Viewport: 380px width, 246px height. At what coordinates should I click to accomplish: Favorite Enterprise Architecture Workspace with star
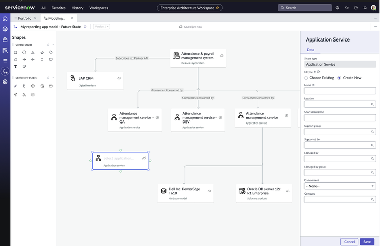click(x=217, y=8)
